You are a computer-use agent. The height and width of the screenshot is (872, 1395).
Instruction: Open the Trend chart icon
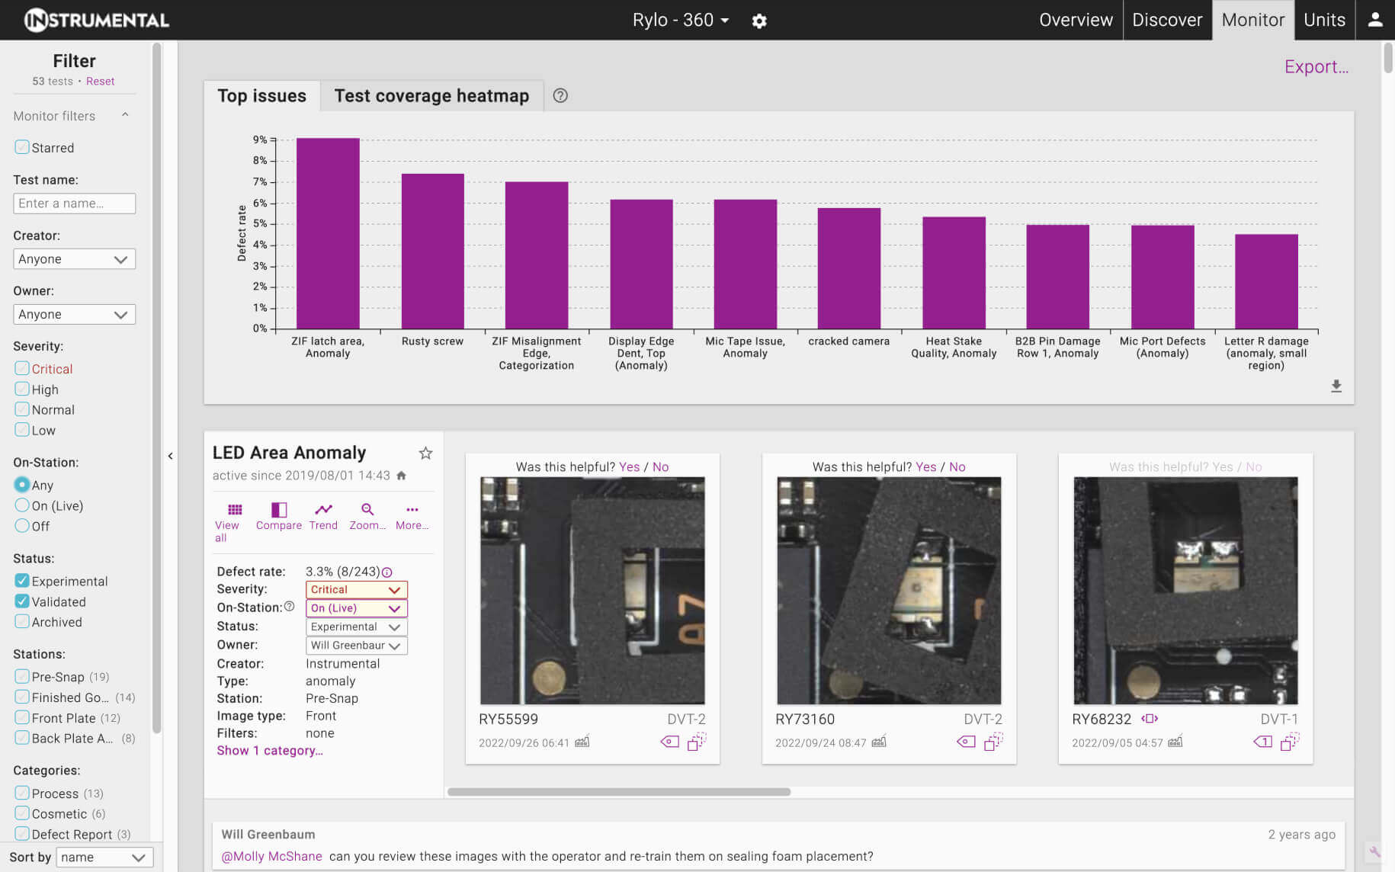pyautogui.click(x=323, y=510)
